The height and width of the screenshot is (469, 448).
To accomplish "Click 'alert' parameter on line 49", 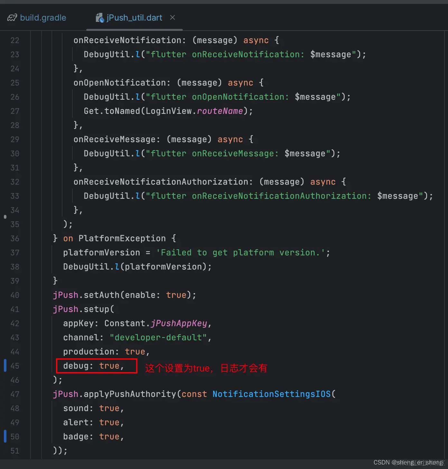I will (x=76, y=422).
